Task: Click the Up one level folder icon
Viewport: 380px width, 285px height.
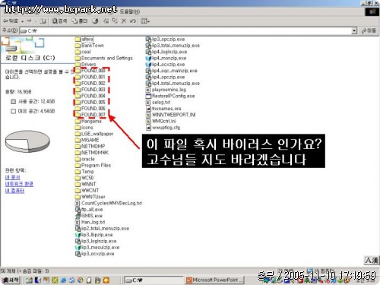Action: [43, 21]
